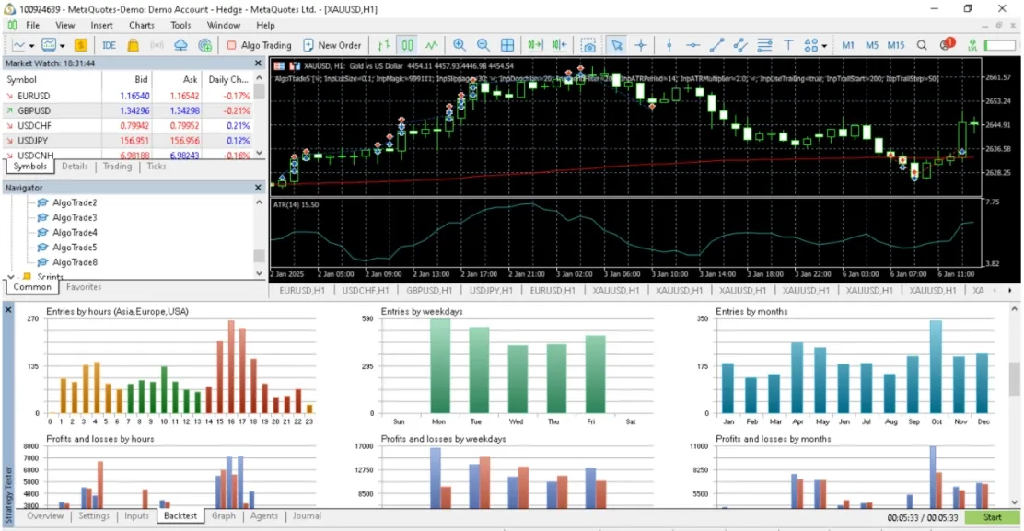Open the MetaEditor IDE button
The image size is (1024, 531).
pyautogui.click(x=109, y=45)
